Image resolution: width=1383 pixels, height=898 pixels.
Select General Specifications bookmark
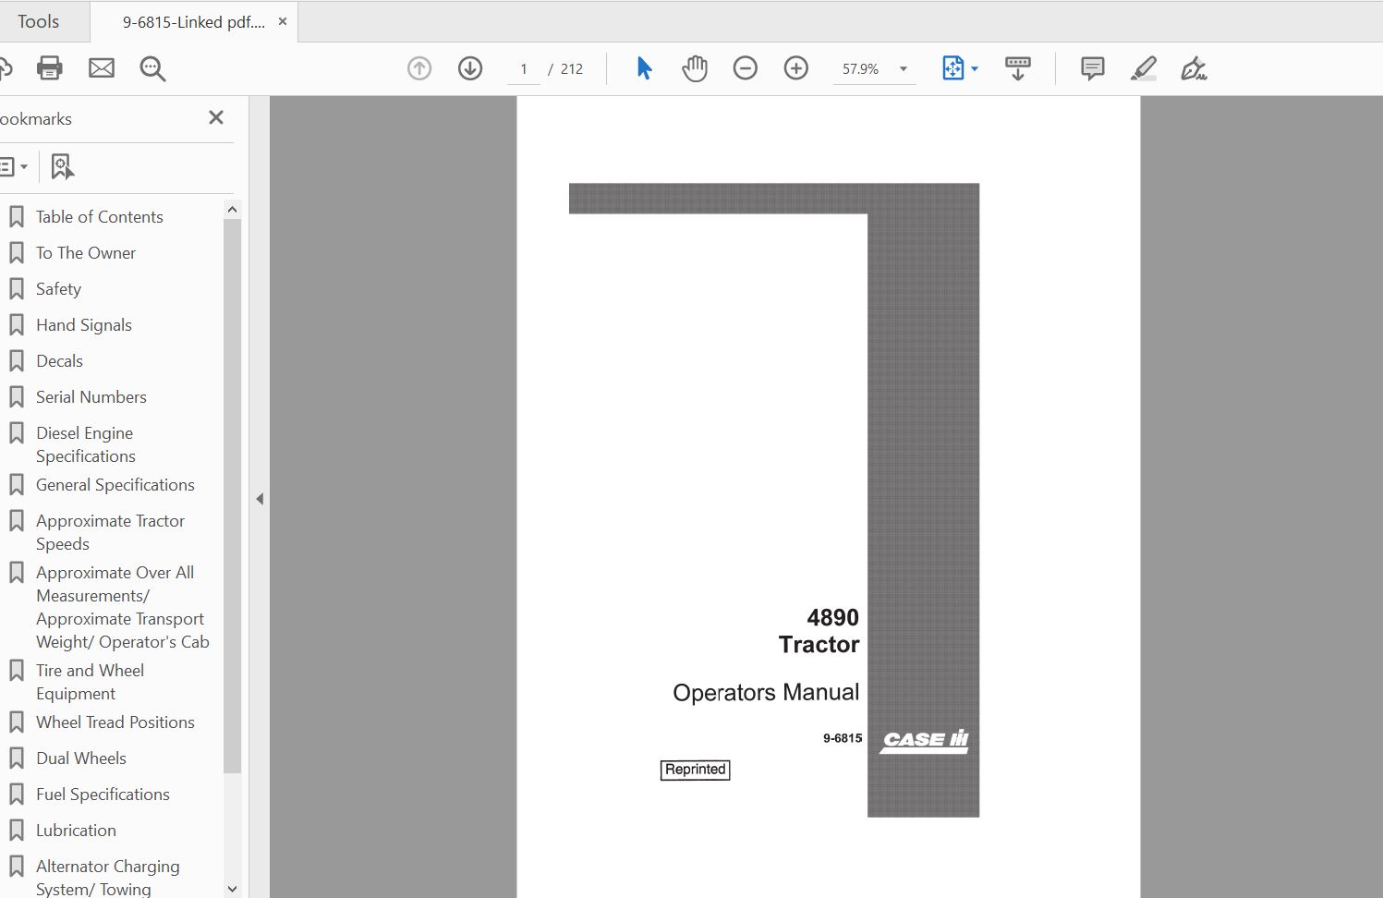[x=115, y=485]
